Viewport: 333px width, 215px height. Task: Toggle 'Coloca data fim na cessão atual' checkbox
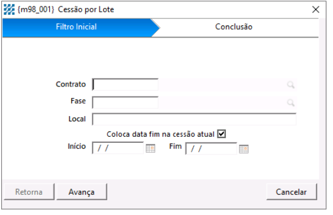pyautogui.click(x=221, y=134)
